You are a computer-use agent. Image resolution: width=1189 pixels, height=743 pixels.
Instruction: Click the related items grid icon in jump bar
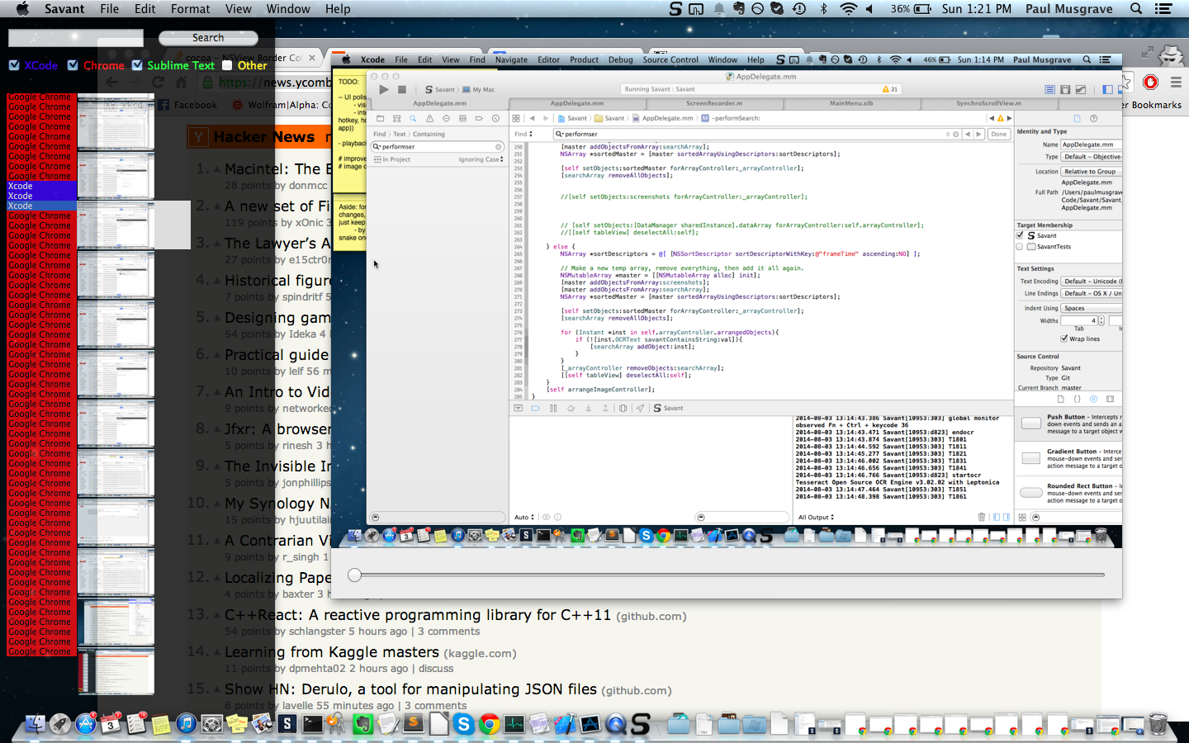coord(516,118)
